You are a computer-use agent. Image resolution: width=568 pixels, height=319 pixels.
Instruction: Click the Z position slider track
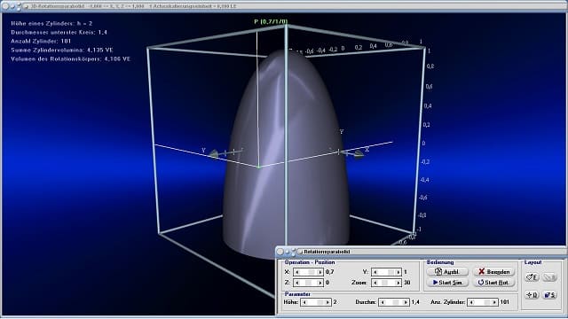[308, 283]
